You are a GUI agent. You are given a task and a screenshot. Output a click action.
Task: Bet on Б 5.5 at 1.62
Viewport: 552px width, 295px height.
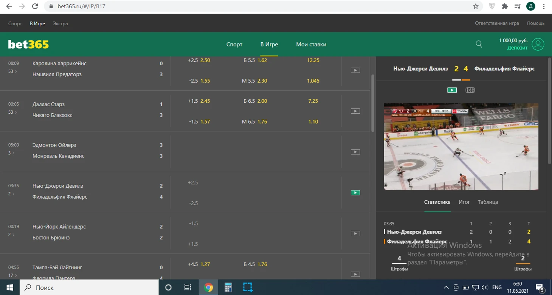(255, 60)
